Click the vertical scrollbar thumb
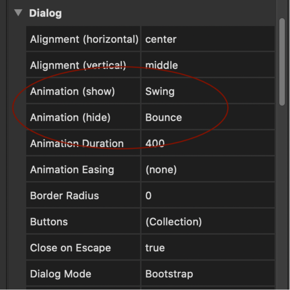This screenshot has height=290, width=290. tap(282, 62)
